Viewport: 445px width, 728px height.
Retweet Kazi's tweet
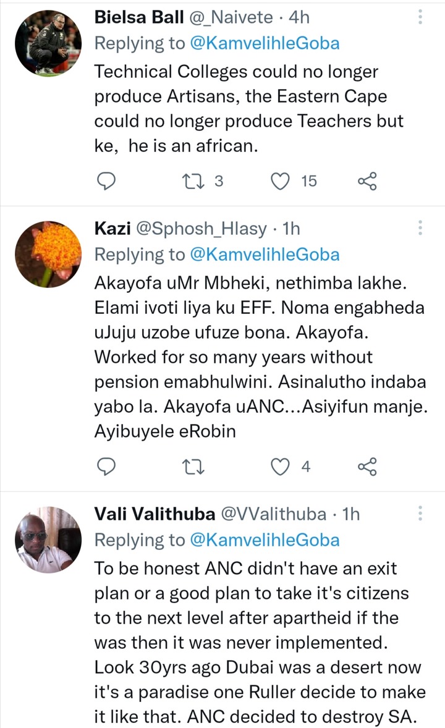pos(193,467)
